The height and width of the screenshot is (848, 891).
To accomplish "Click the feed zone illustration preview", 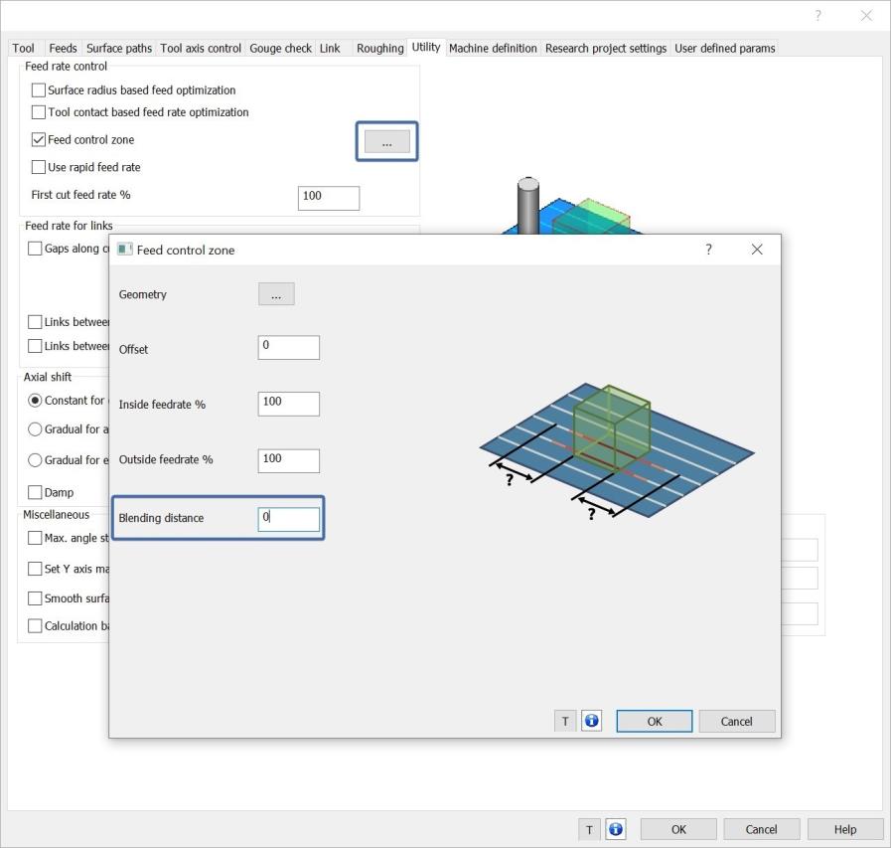I will tap(617, 451).
